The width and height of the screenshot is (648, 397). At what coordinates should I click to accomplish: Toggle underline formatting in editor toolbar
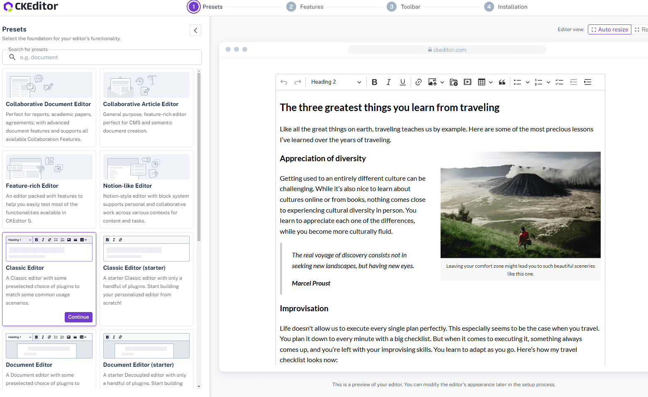point(402,82)
